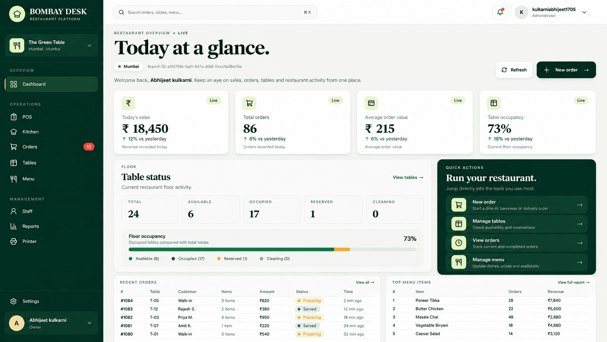Click the arrow on View orders row
The image size is (607, 342).
[579, 243]
